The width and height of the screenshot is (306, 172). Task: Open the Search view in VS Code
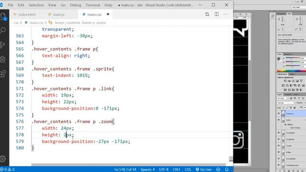point(3,30)
